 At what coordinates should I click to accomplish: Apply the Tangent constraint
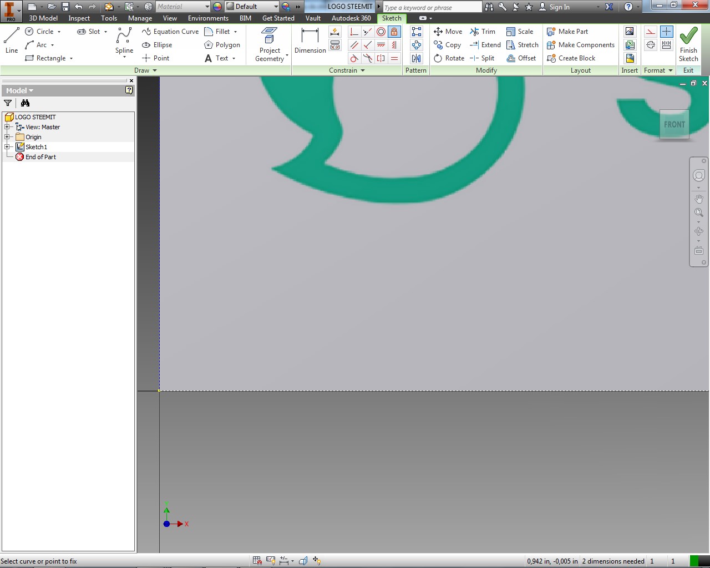354,58
